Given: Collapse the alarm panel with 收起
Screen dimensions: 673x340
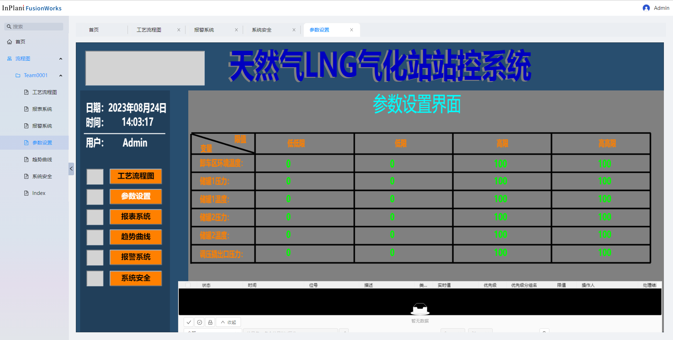Looking at the screenshot, I should (228, 322).
